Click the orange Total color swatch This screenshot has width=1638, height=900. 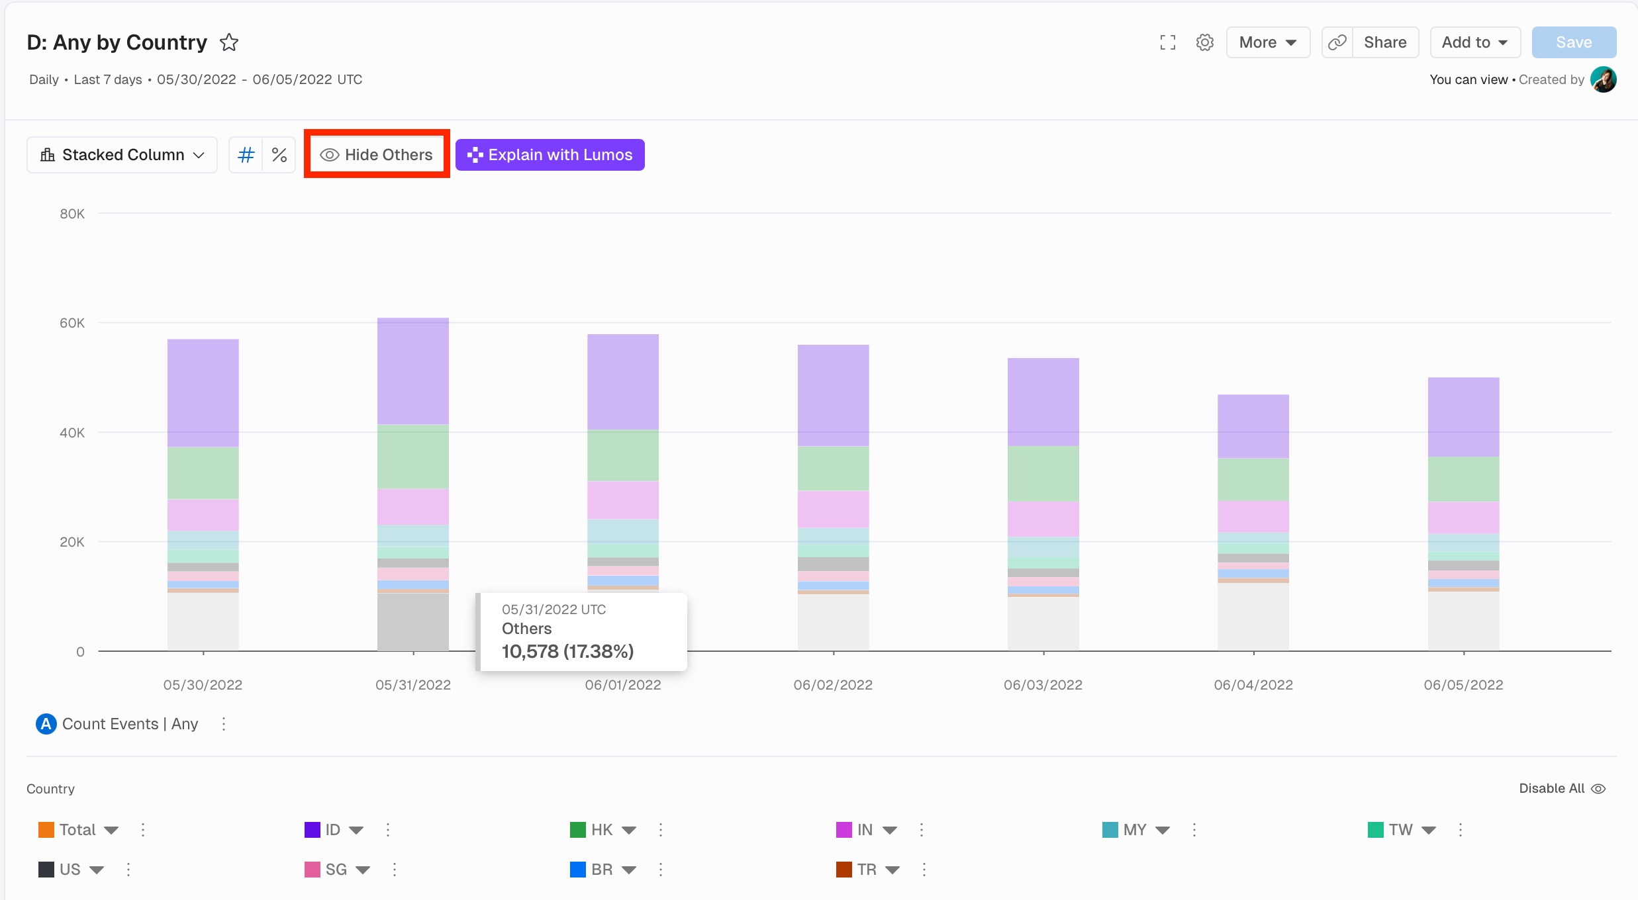coord(46,830)
